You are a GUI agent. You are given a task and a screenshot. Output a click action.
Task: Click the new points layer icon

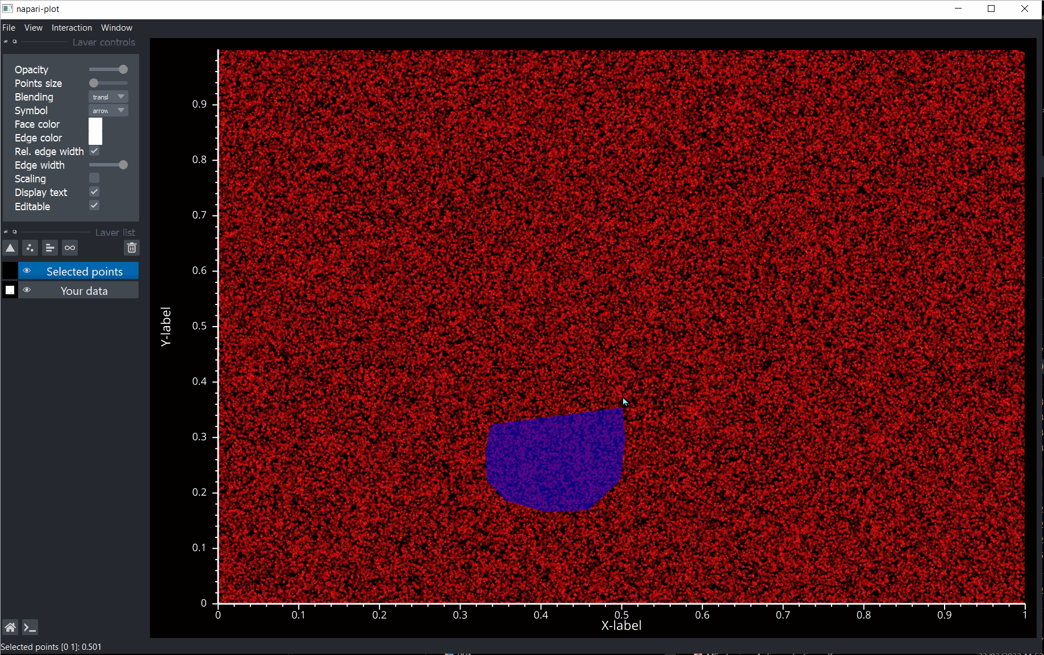pyautogui.click(x=30, y=248)
